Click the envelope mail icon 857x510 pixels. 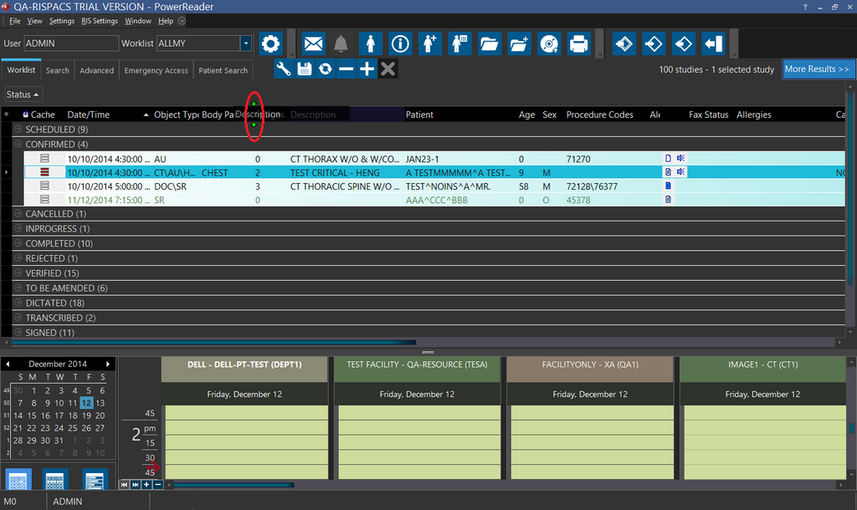(x=313, y=43)
